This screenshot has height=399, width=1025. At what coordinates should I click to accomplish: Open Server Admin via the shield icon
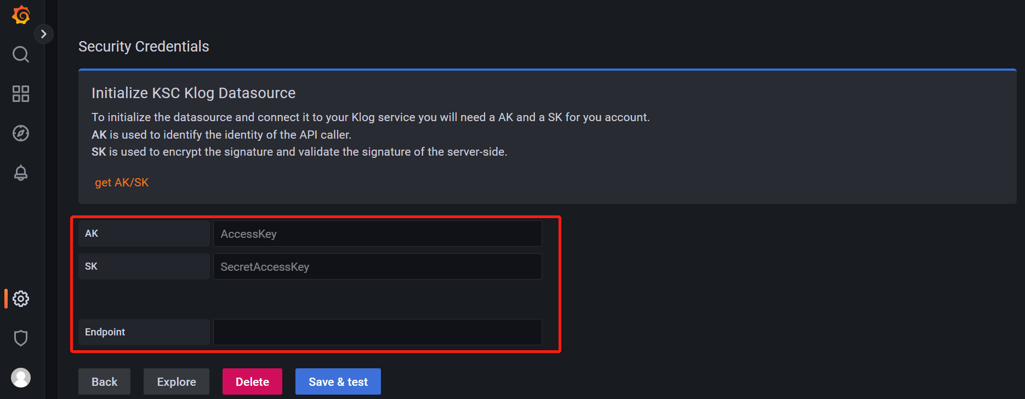click(x=21, y=338)
